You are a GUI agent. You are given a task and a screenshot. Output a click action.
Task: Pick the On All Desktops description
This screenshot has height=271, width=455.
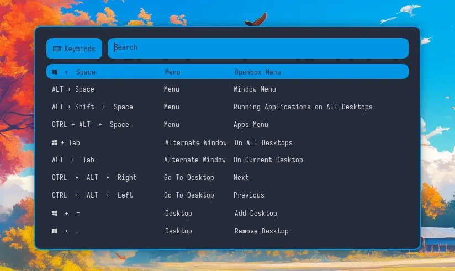(263, 142)
